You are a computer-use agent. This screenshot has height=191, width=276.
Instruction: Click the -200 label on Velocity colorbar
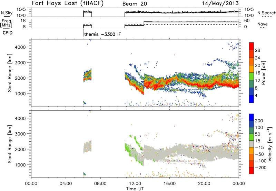point(261,168)
